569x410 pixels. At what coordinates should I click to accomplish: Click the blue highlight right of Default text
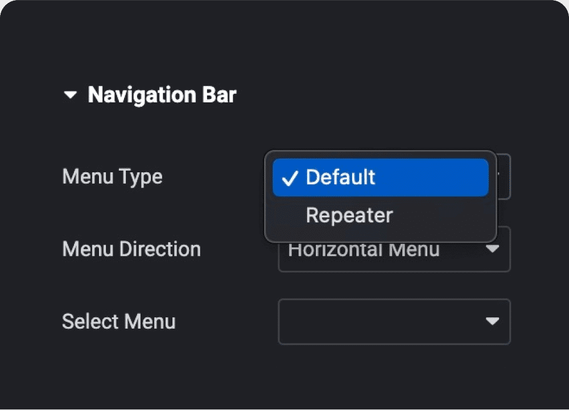click(x=432, y=177)
